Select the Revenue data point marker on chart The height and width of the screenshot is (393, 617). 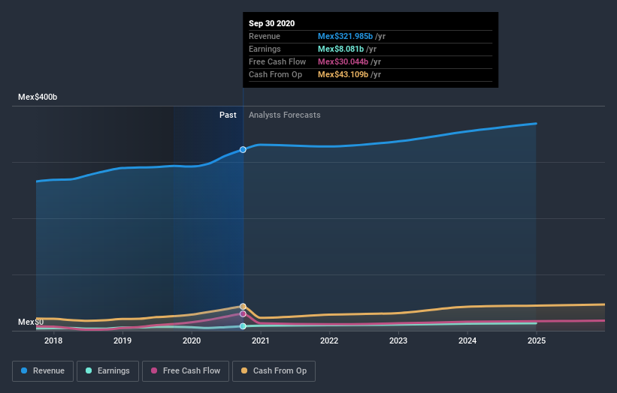(x=243, y=149)
